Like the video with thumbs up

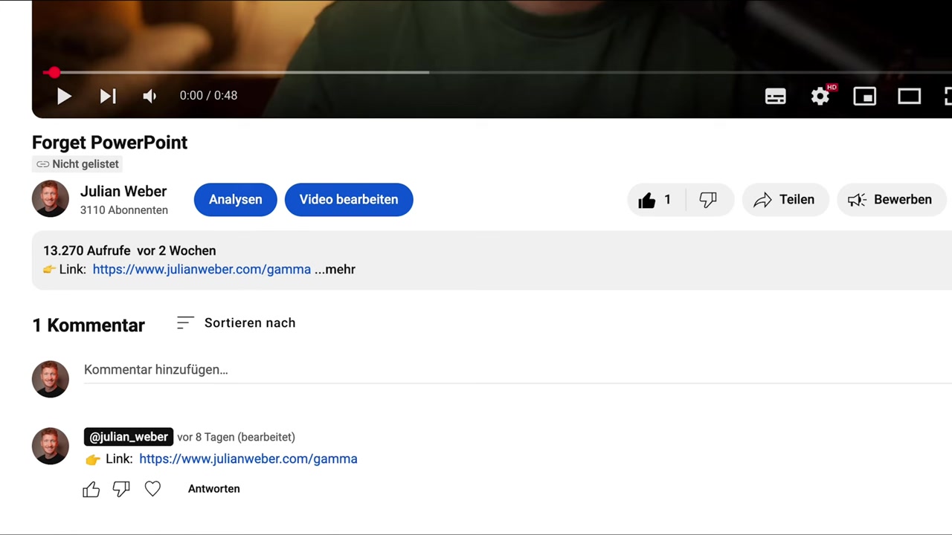[x=655, y=199]
